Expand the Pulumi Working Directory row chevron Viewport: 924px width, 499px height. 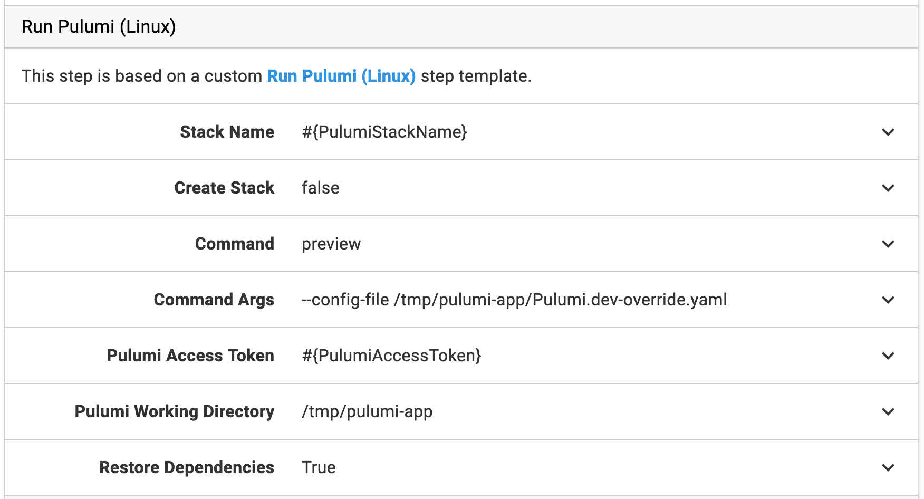888,411
